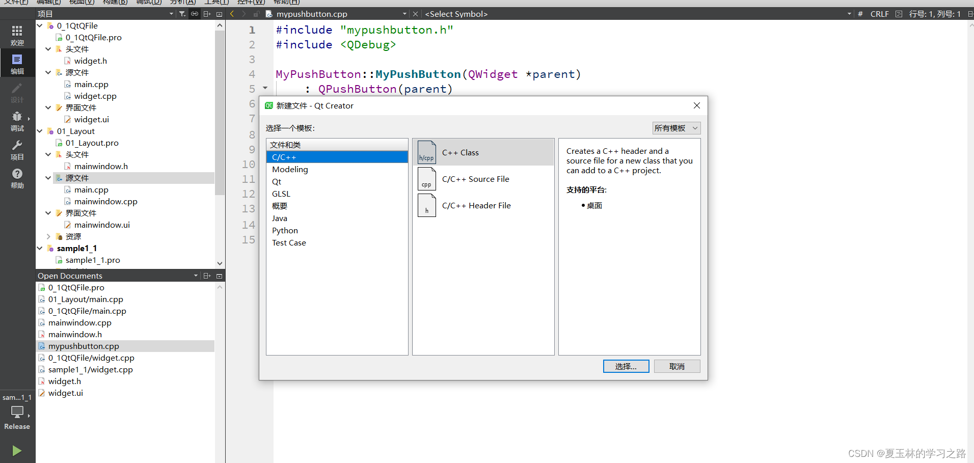Image resolution: width=974 pixels, height=463 pixels.
Task: Collapse 界面文件 folder under 01_Layout
Action: [x=48, y=213]
